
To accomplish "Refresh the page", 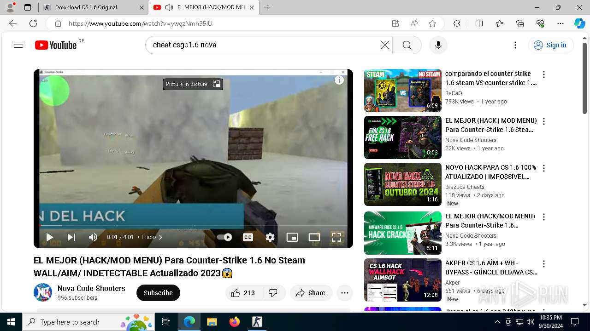I will coord(33,23).
